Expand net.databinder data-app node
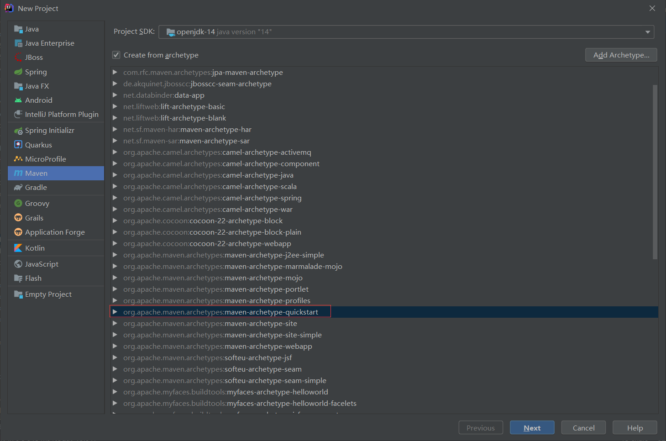This screenshot has width=666, height=441. (x=115, y=95)
